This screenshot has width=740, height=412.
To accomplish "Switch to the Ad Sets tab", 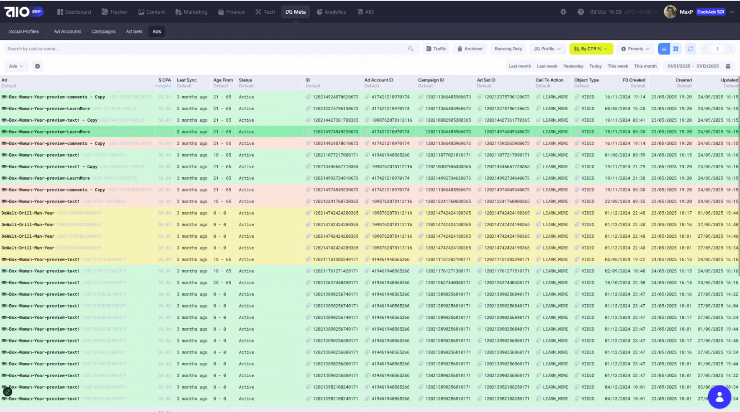I will (x=134, y=31).
